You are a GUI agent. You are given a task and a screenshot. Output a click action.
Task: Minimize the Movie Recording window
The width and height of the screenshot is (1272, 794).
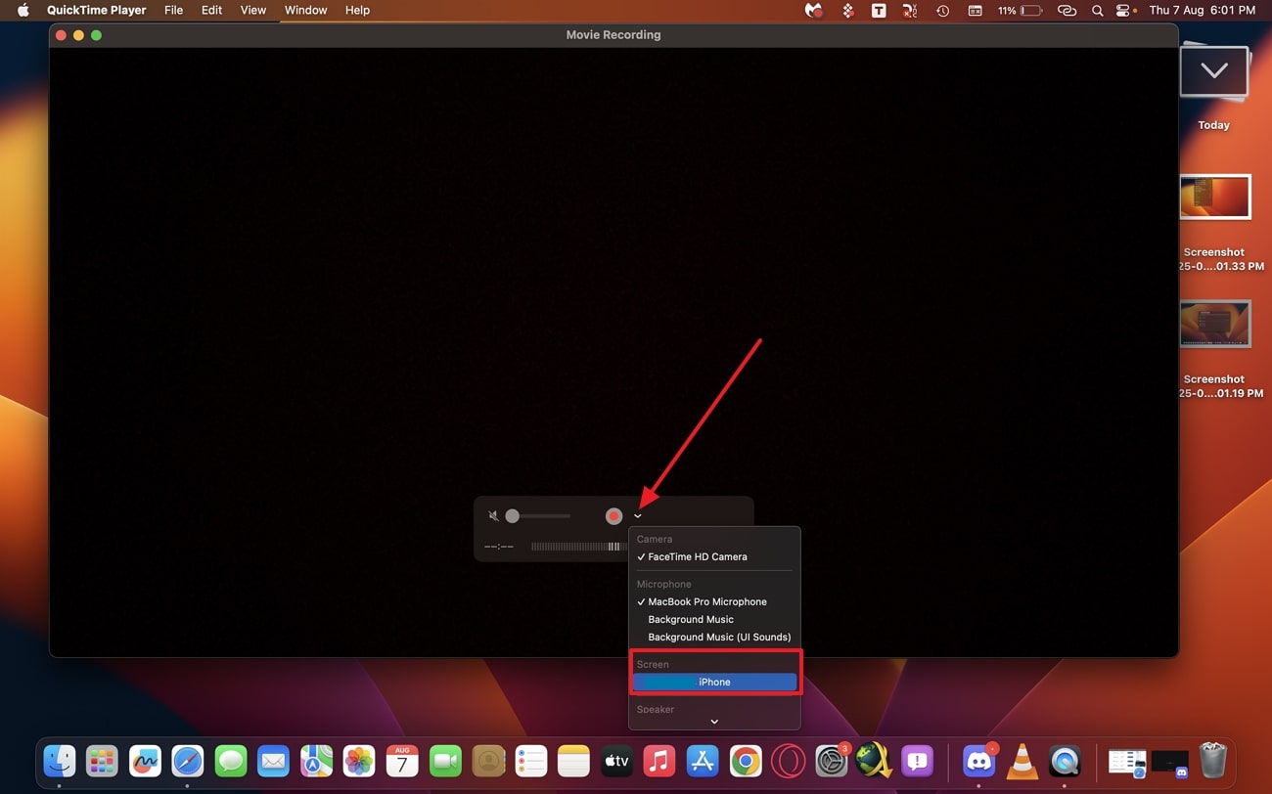click(78, 35)
